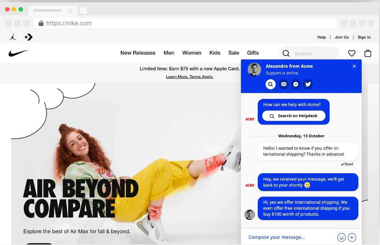Click the Apple Card promo text

190,69
